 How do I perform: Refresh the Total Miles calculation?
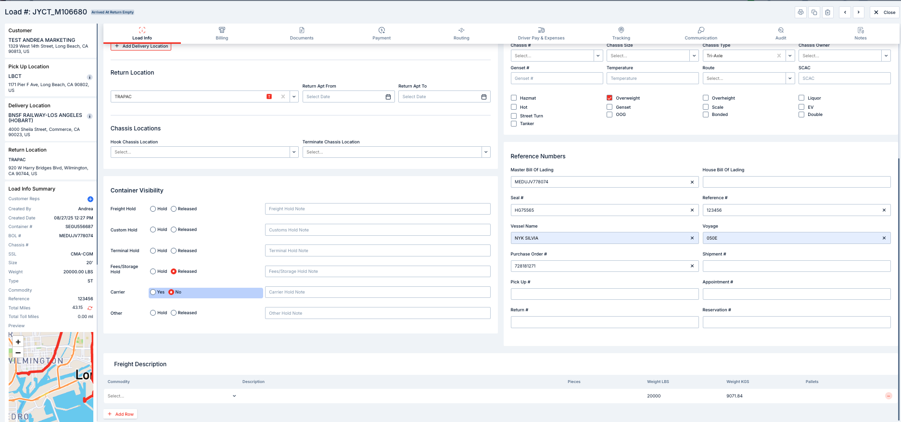pos(90,308)
